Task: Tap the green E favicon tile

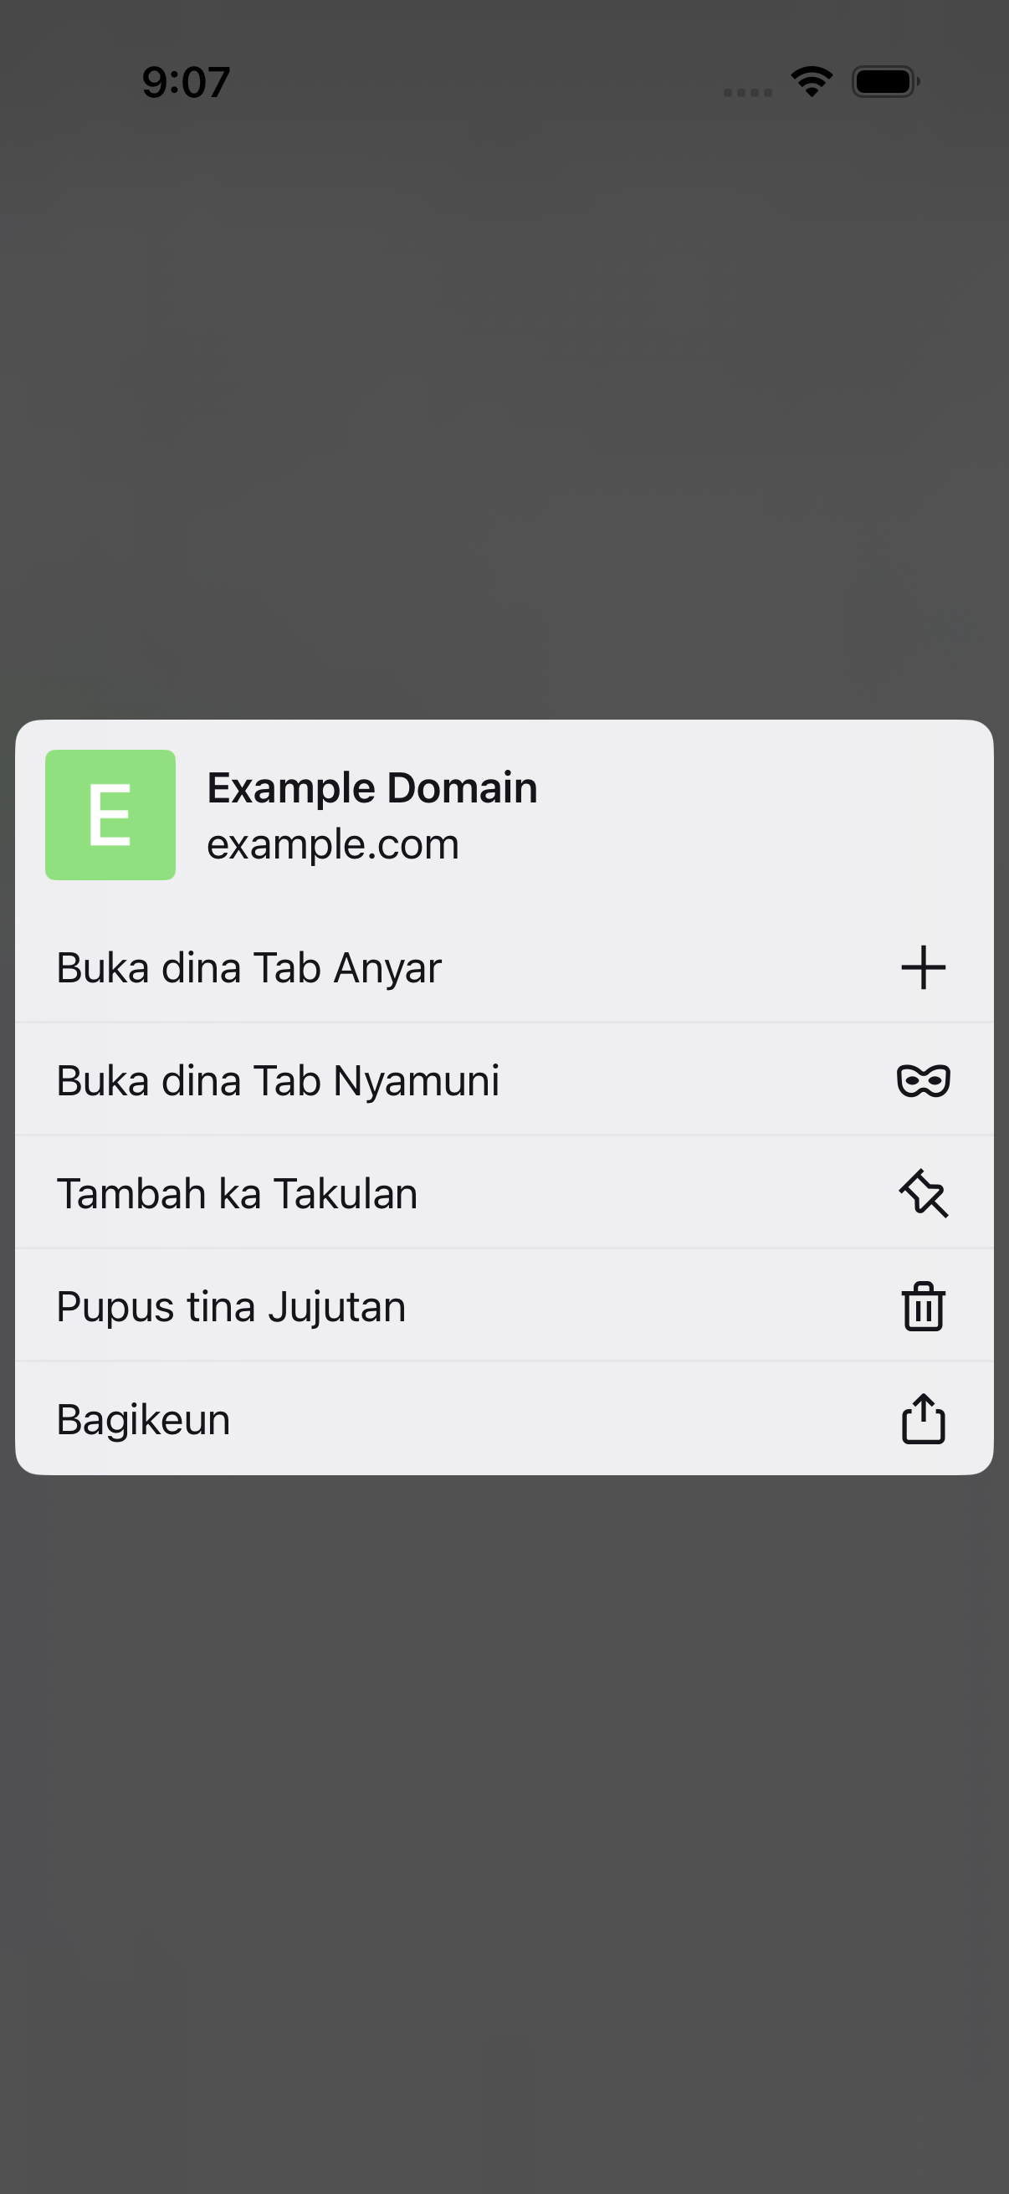Action: pyautogui.click(x=110, y=815)
